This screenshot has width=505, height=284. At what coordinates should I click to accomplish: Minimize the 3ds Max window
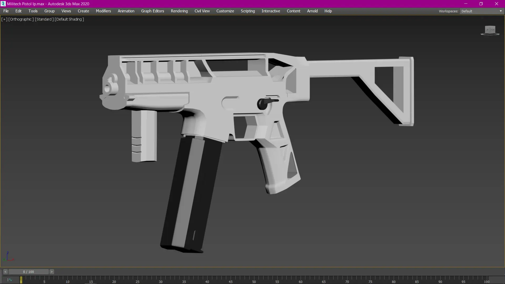tap(466, 4)
